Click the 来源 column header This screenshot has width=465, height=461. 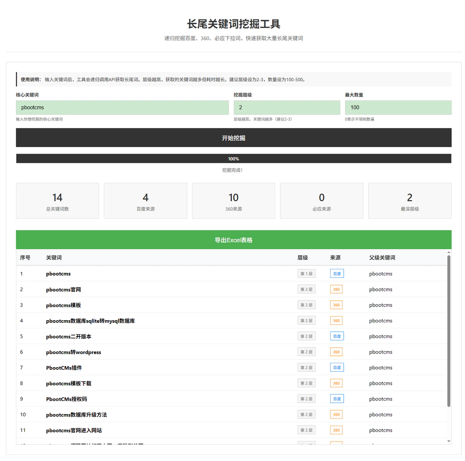point(335,258)
